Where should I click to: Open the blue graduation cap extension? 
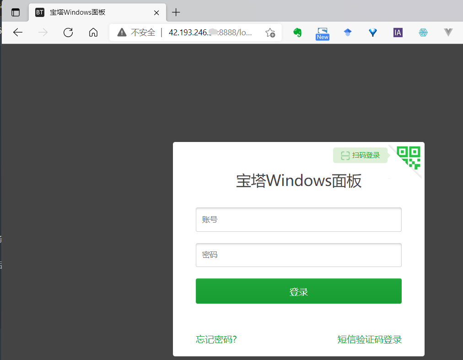[348, 33]
